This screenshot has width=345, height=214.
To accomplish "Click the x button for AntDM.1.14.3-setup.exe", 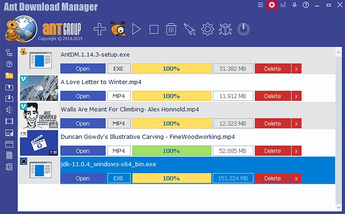I will tap(296, 68).
